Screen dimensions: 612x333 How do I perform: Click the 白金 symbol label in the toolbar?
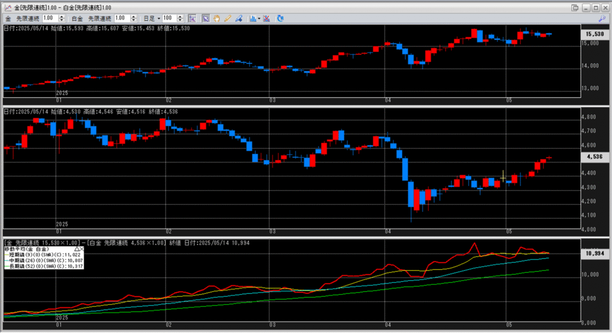(77, 18)
